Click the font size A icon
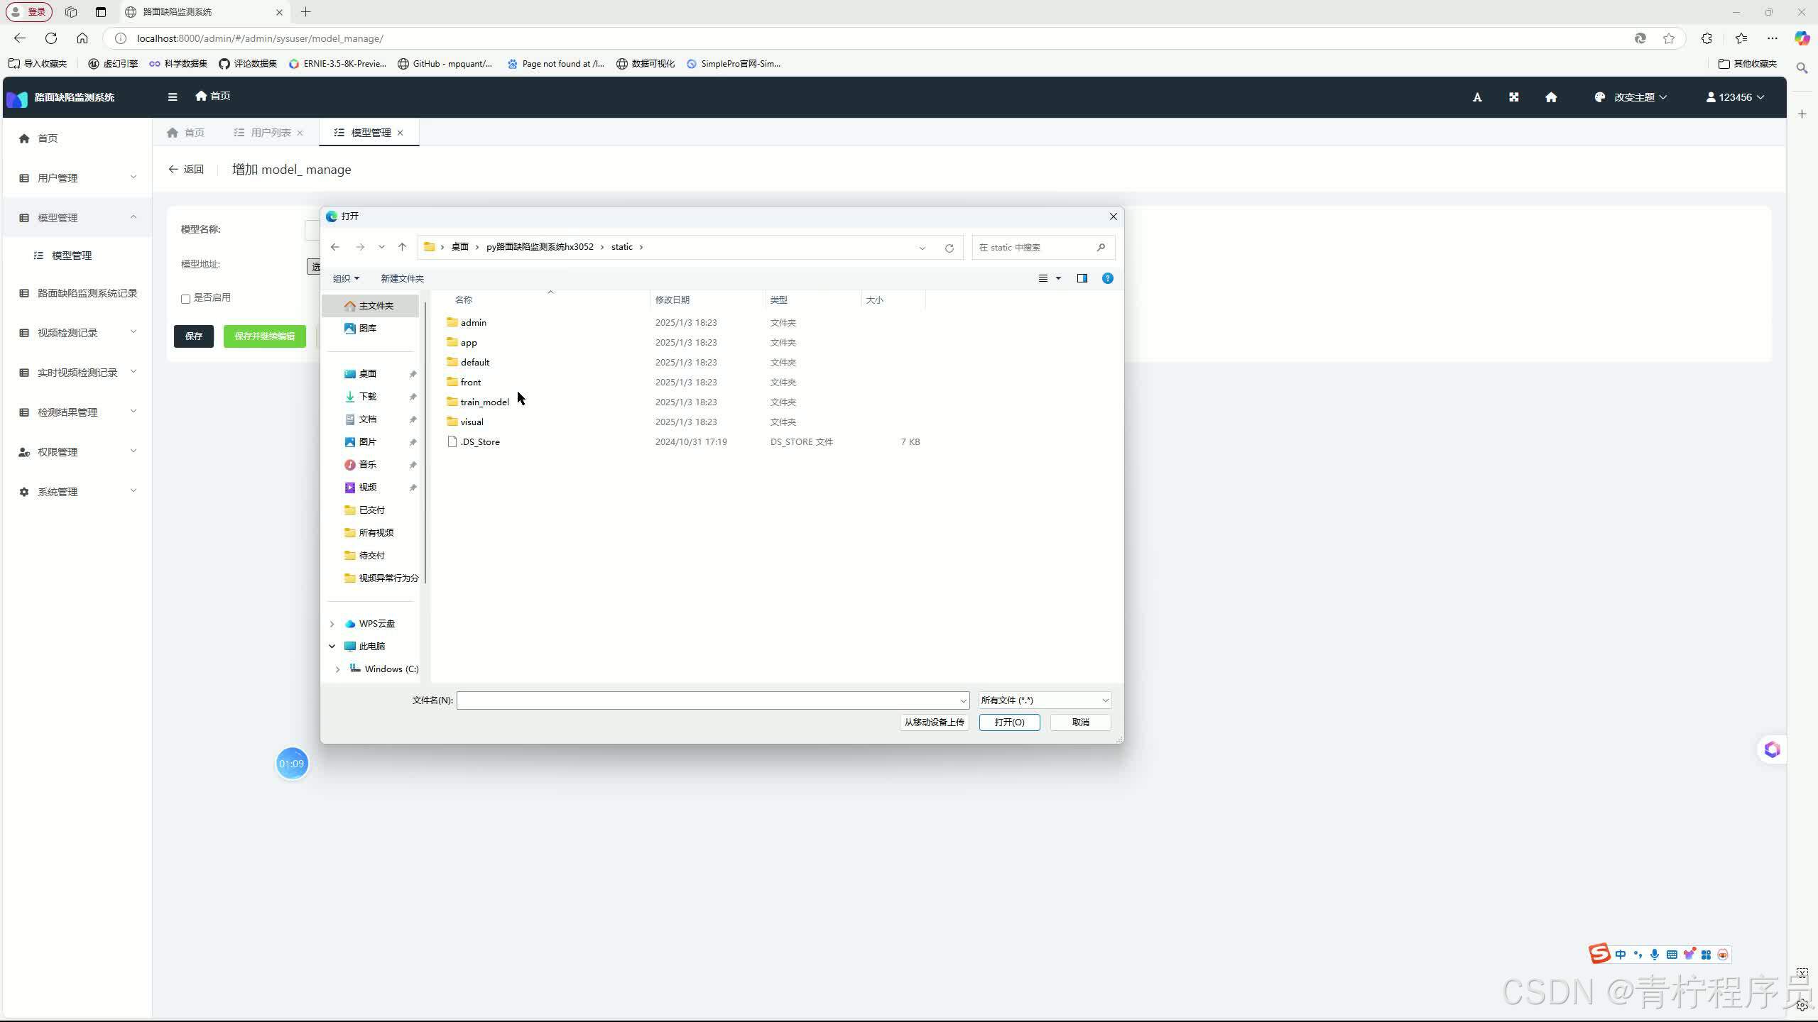 coord(1477,97)
